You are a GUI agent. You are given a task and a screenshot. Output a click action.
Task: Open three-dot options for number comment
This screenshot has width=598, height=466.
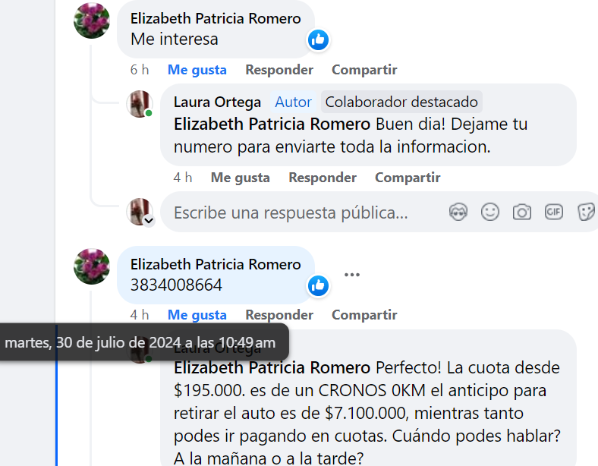click(351, 275)
